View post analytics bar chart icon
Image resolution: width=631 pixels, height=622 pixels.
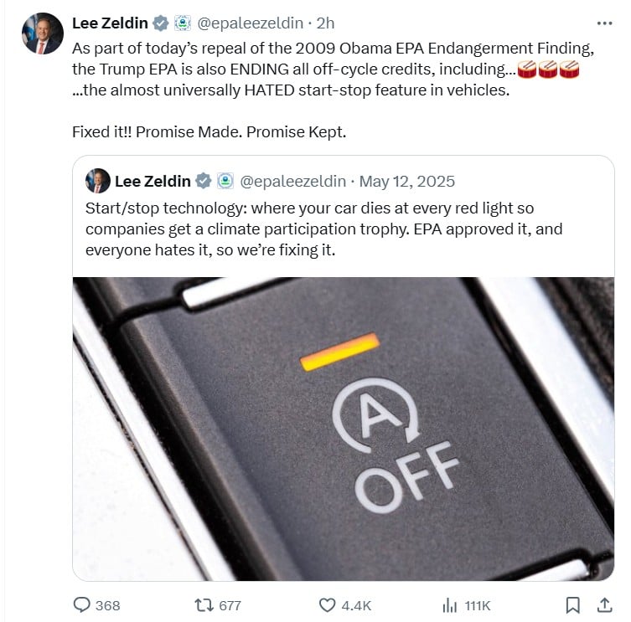point(450,604)
